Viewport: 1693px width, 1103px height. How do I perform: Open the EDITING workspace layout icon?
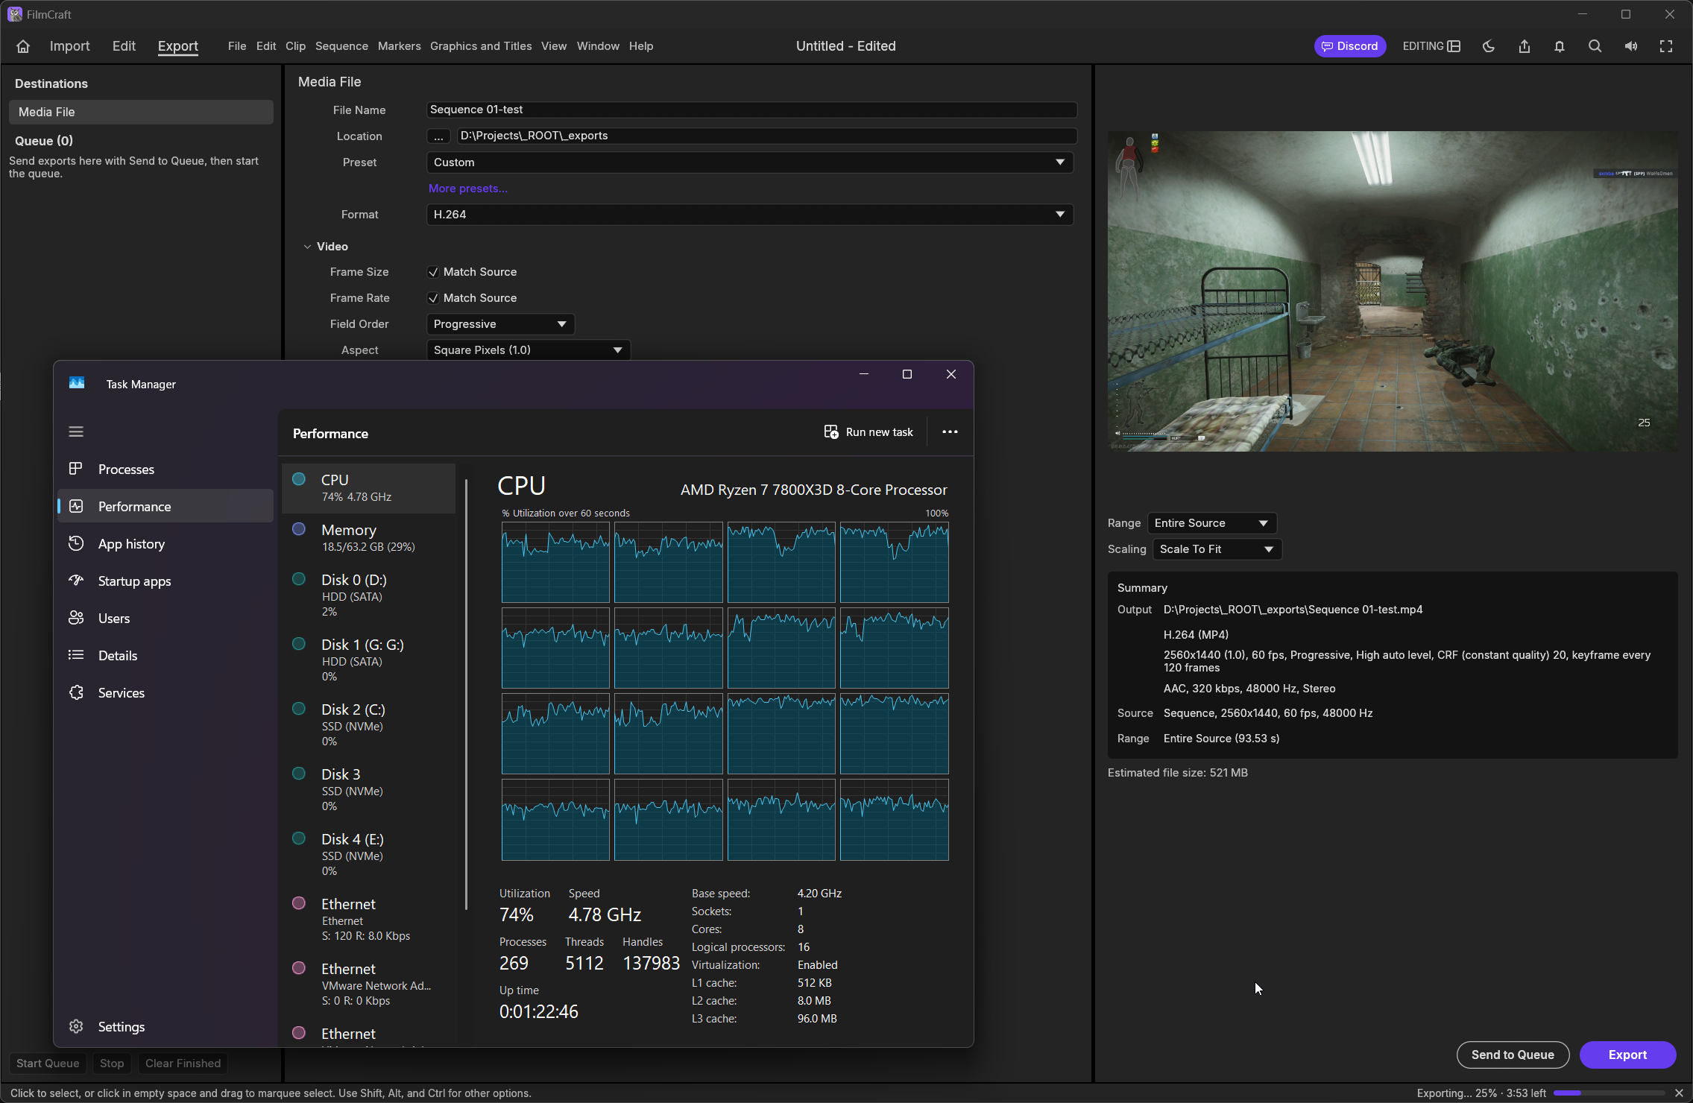point(1454,46)
